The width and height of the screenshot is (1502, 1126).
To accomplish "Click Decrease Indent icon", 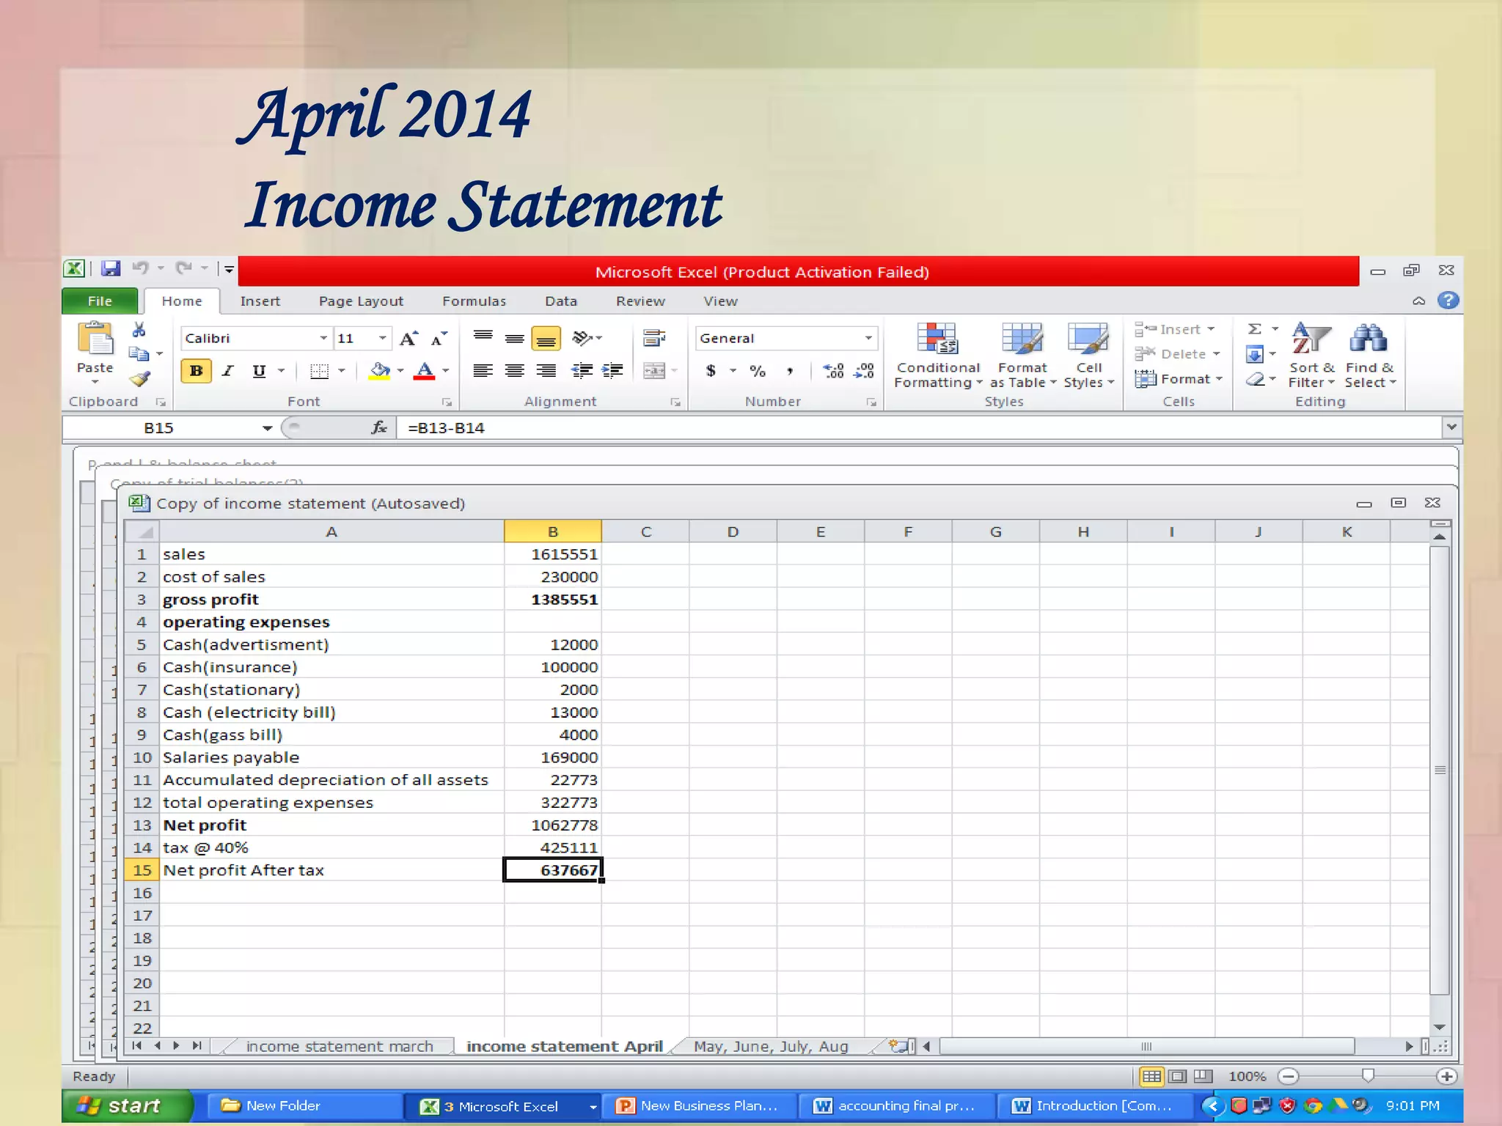I will [582, 371].
